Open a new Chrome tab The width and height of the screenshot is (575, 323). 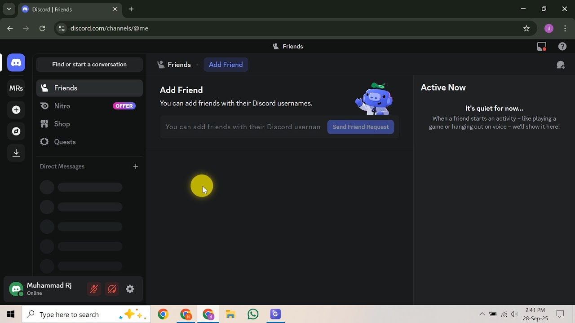tap(131, 9)
